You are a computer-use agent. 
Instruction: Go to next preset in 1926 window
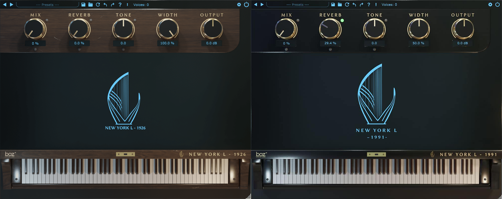[x=12, y=4]
